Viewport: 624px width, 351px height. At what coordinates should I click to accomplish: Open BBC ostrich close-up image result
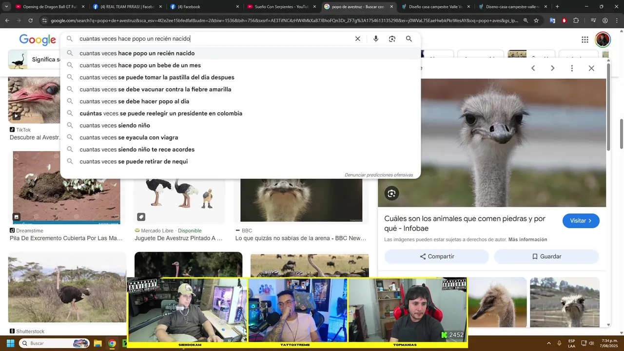(x=301, y=201)
